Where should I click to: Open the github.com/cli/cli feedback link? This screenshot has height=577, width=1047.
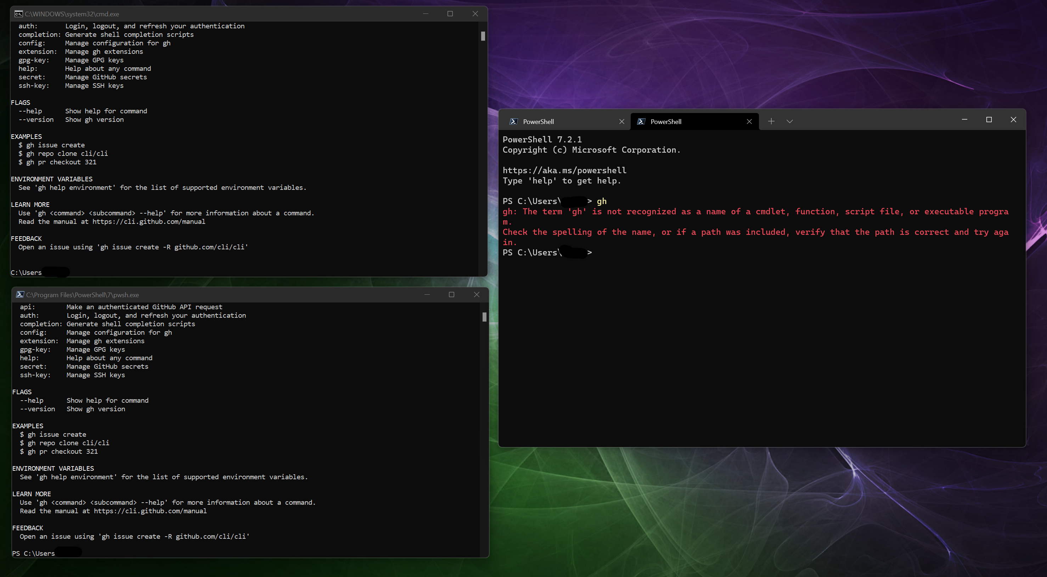pyautogui.click(x=210, y=247)
